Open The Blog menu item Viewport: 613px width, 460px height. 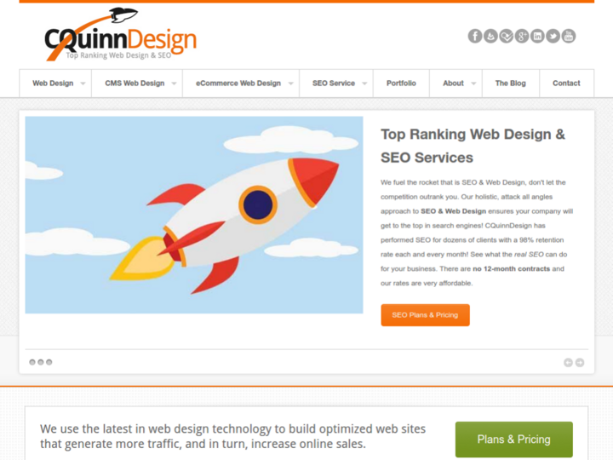[511, 83]
